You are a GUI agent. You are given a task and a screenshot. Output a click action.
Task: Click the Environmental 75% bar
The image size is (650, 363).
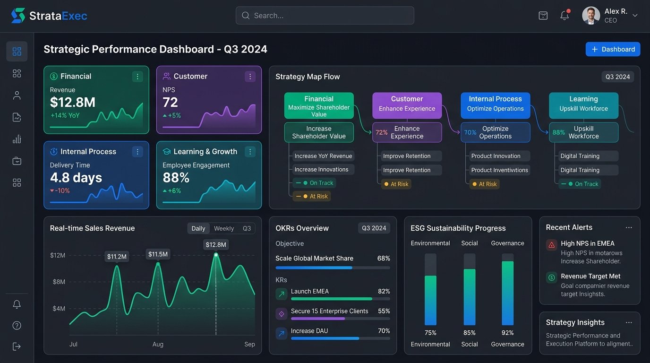click(x=430, y=289)
